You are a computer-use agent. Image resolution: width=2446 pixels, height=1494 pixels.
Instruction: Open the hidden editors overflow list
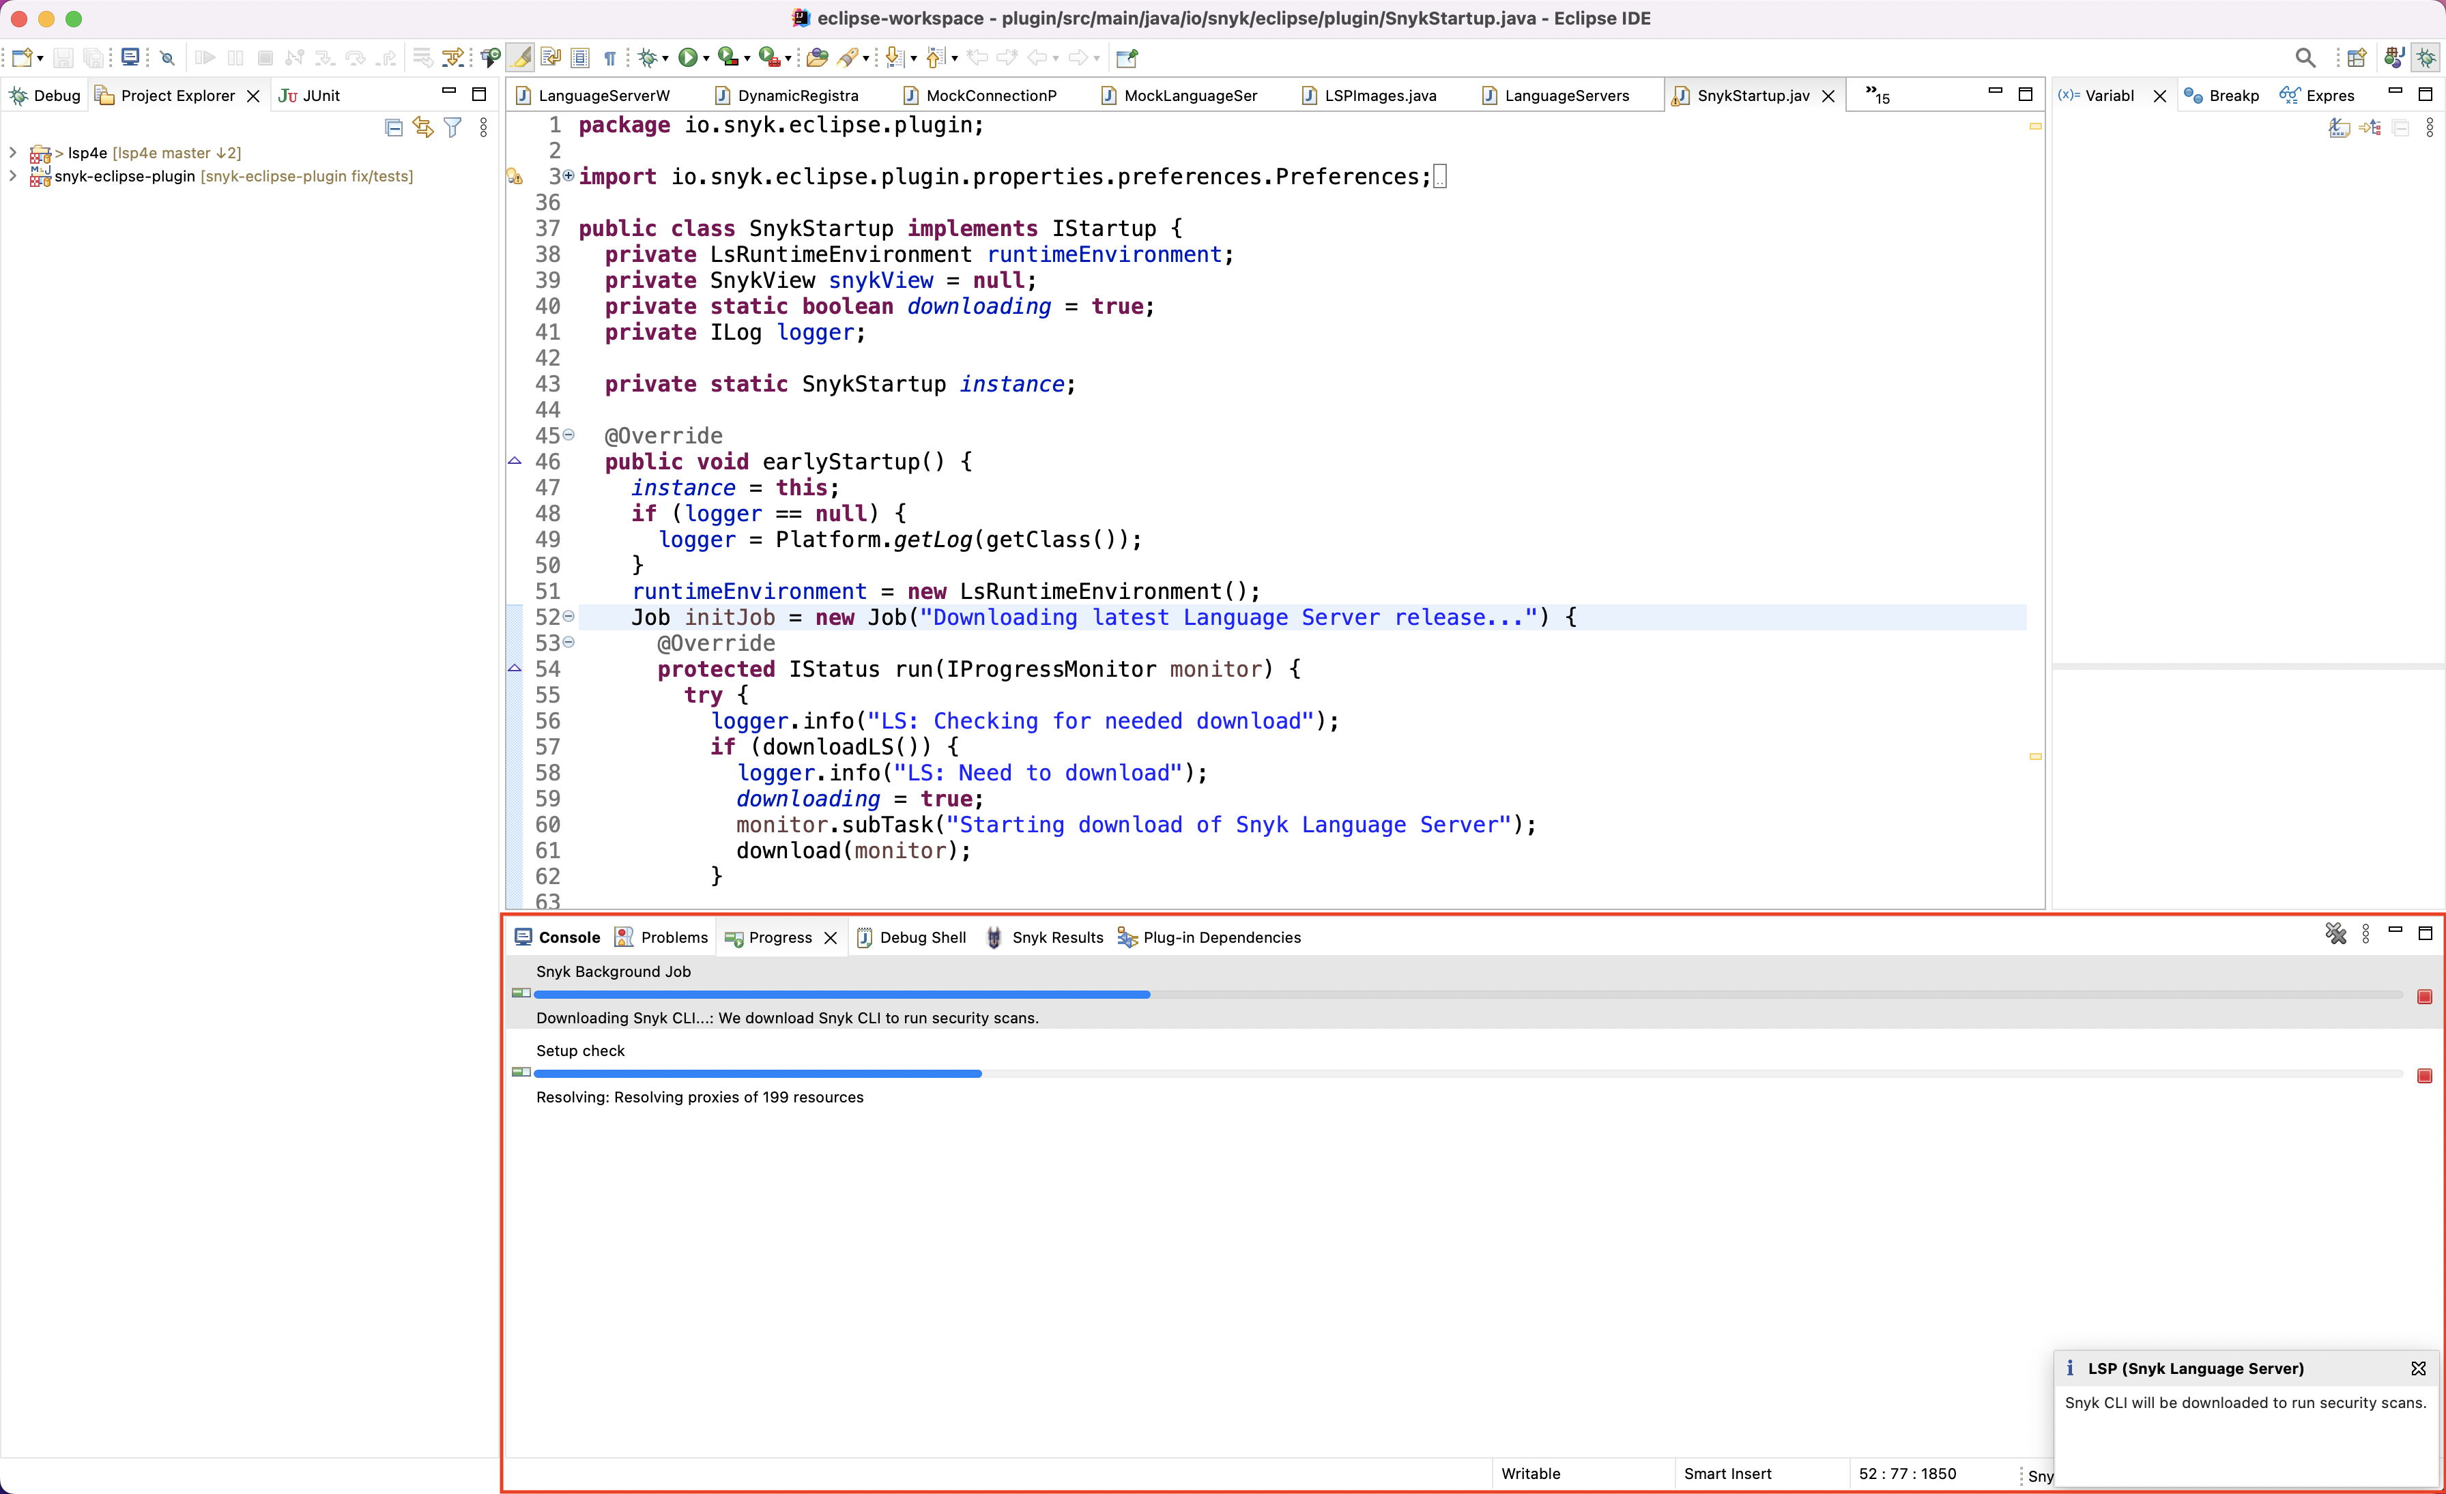click(1877, 96)
